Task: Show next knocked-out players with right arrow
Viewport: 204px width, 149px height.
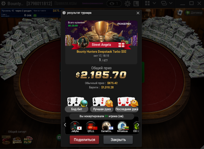Action: (138, 125)
